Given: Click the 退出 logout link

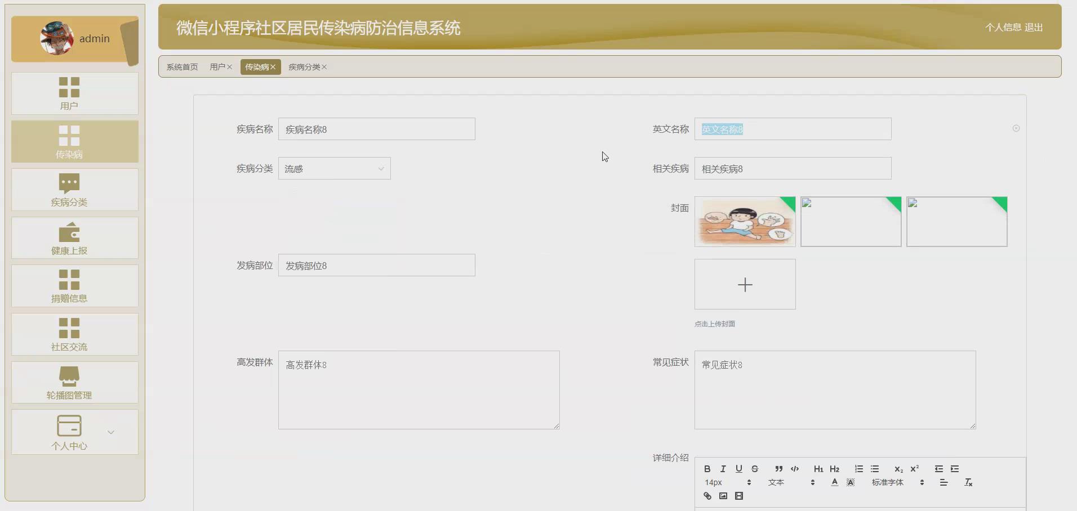Looking at the screenshot, I should pos(1034,27).
